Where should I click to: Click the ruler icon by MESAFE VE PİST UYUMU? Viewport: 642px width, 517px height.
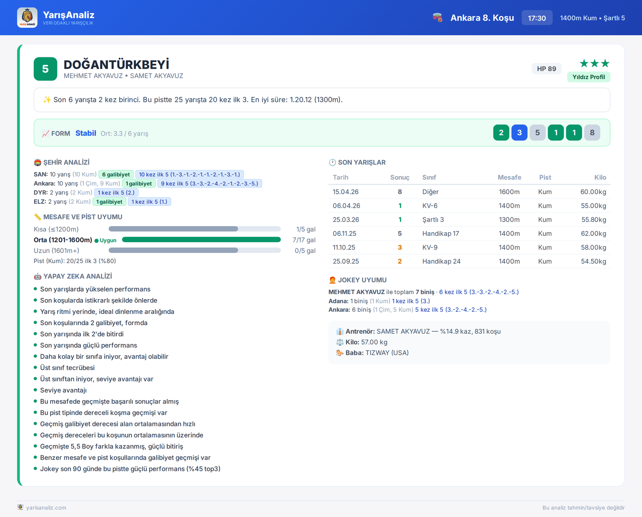click(38, 217)
